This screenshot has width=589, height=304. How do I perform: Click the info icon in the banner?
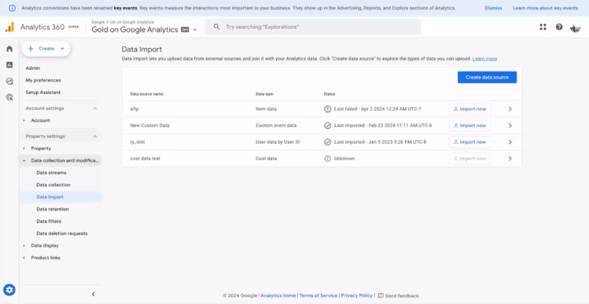[12, 8]
